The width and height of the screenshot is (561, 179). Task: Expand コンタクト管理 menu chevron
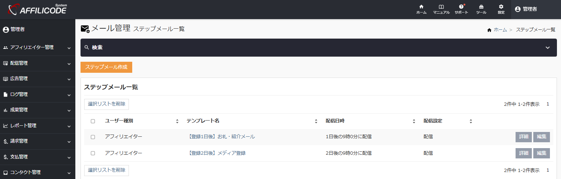69,173
